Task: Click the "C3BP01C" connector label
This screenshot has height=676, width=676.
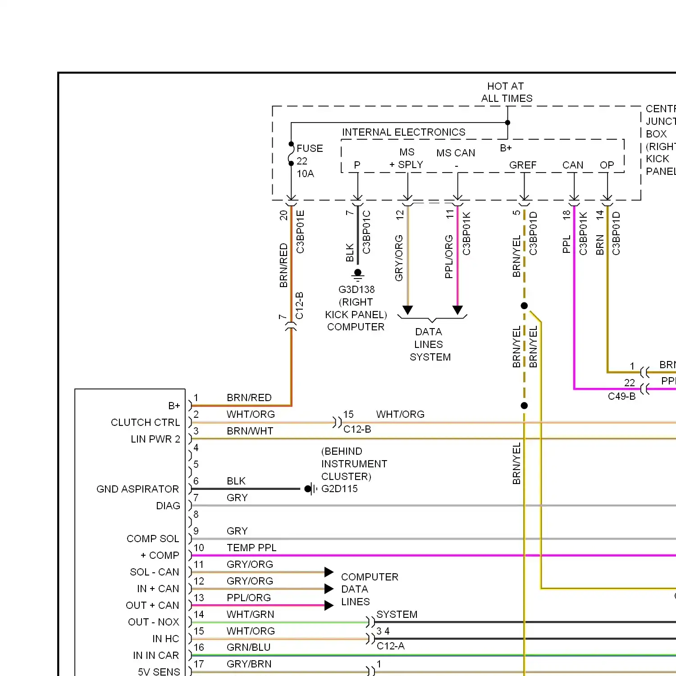Action: tap(366, 232)
